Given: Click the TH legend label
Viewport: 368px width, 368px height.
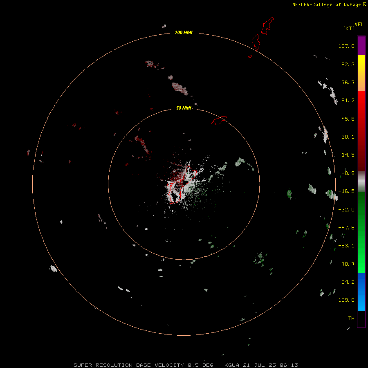Looking at the screenshot, I should coord(351,319).
